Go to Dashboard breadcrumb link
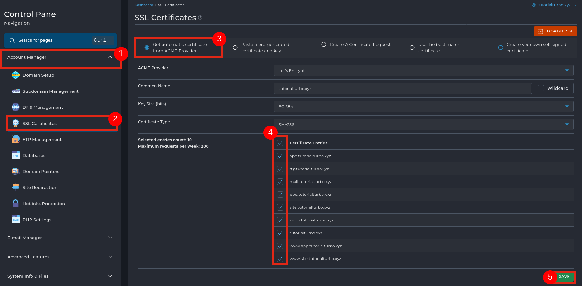582x286 pixels. pos(144,5)
